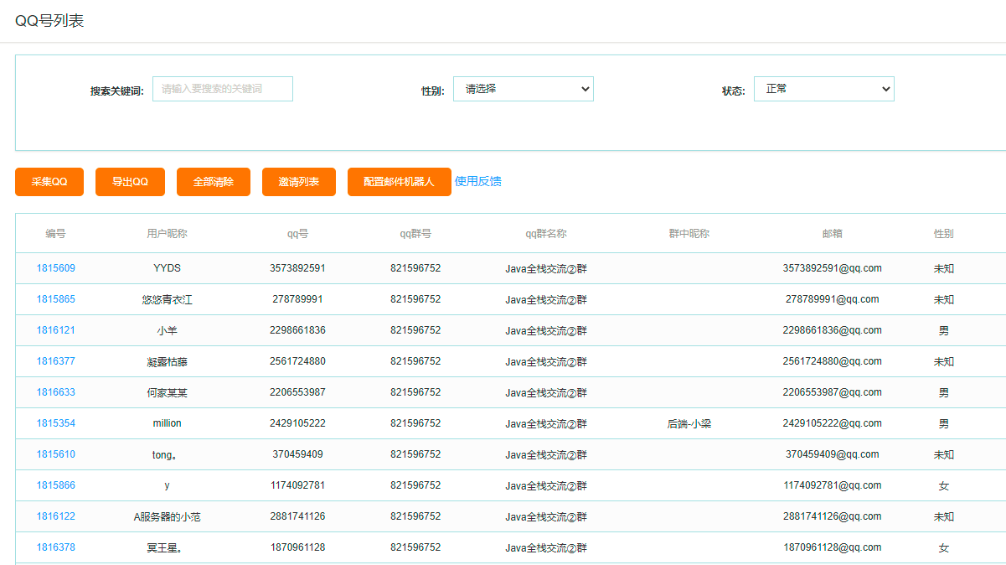Open record ID 1815354 for million

tap(55, 423)
